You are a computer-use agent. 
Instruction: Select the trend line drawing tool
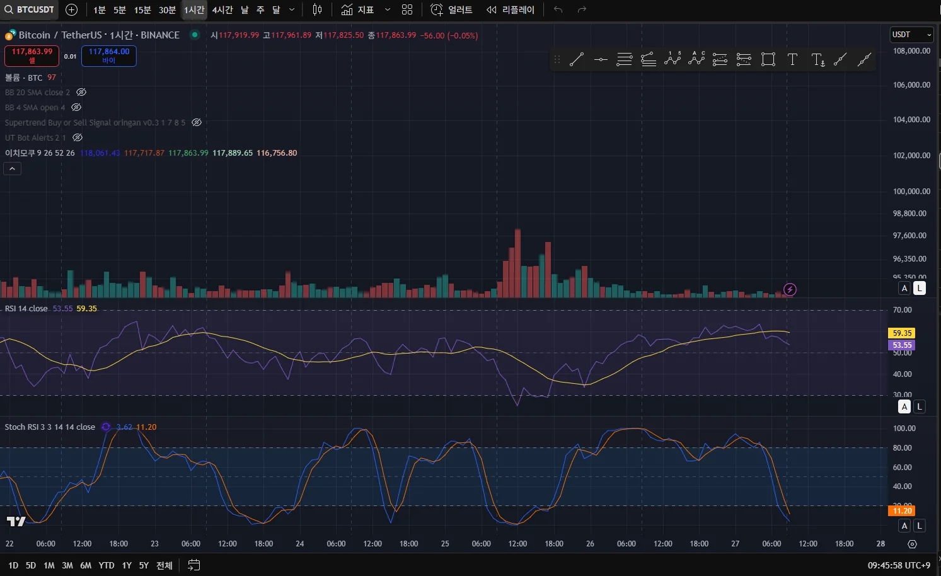point(576,60)
